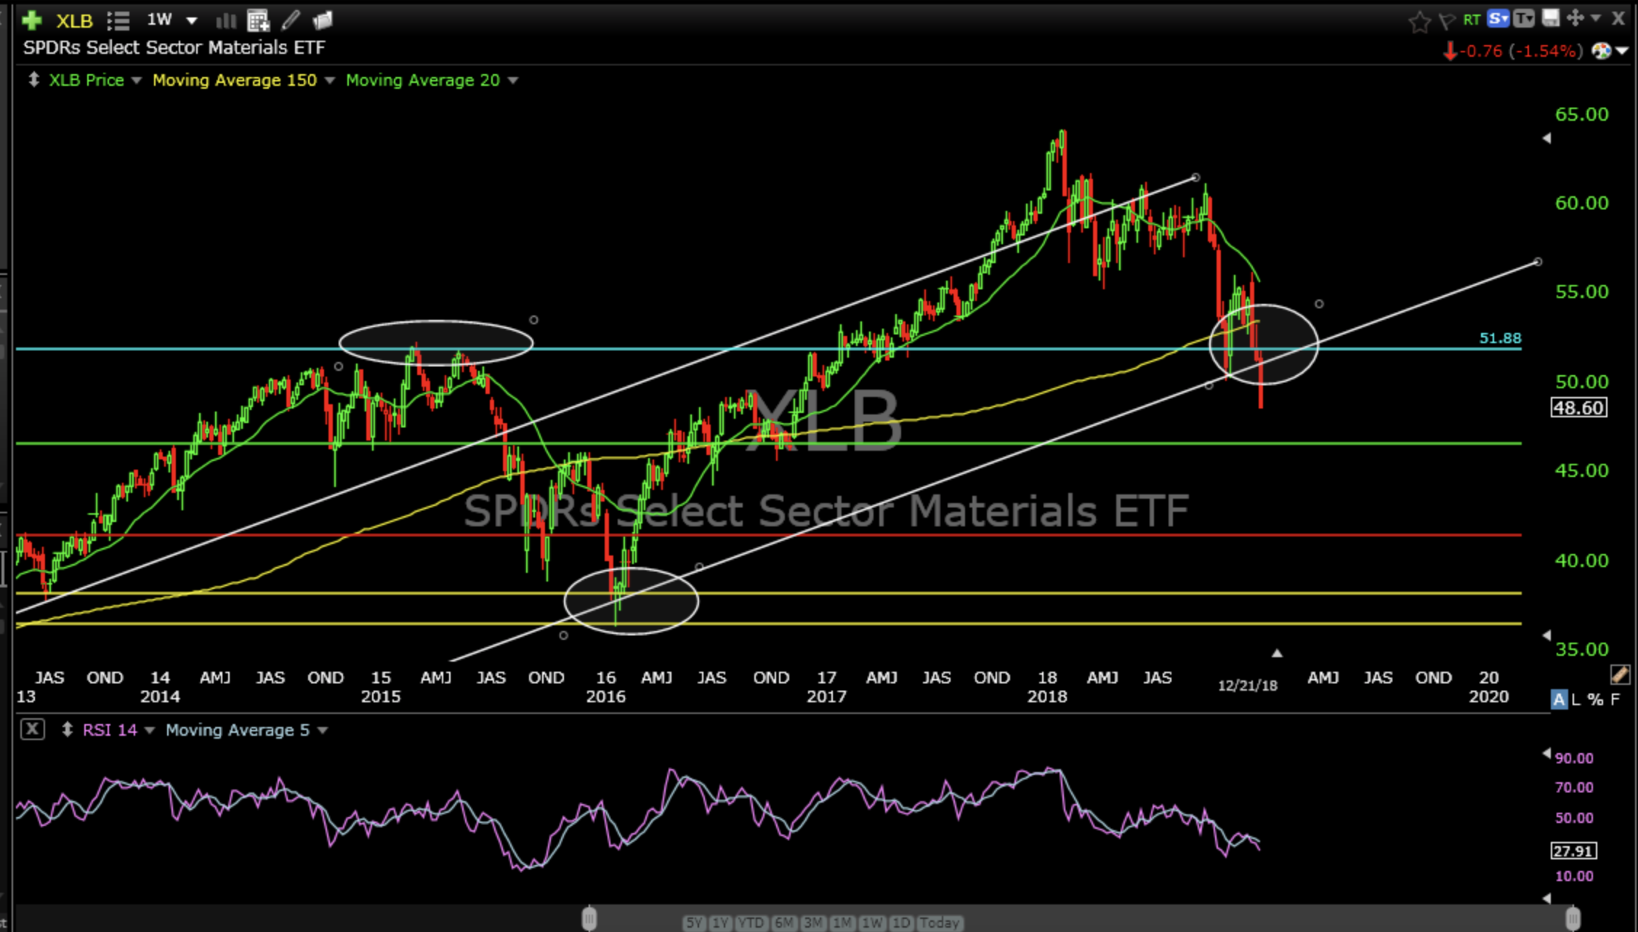Open the color palette chart settings
Screen dimensions: 1638x932
pyautogui.click(x=1602, y=50)
